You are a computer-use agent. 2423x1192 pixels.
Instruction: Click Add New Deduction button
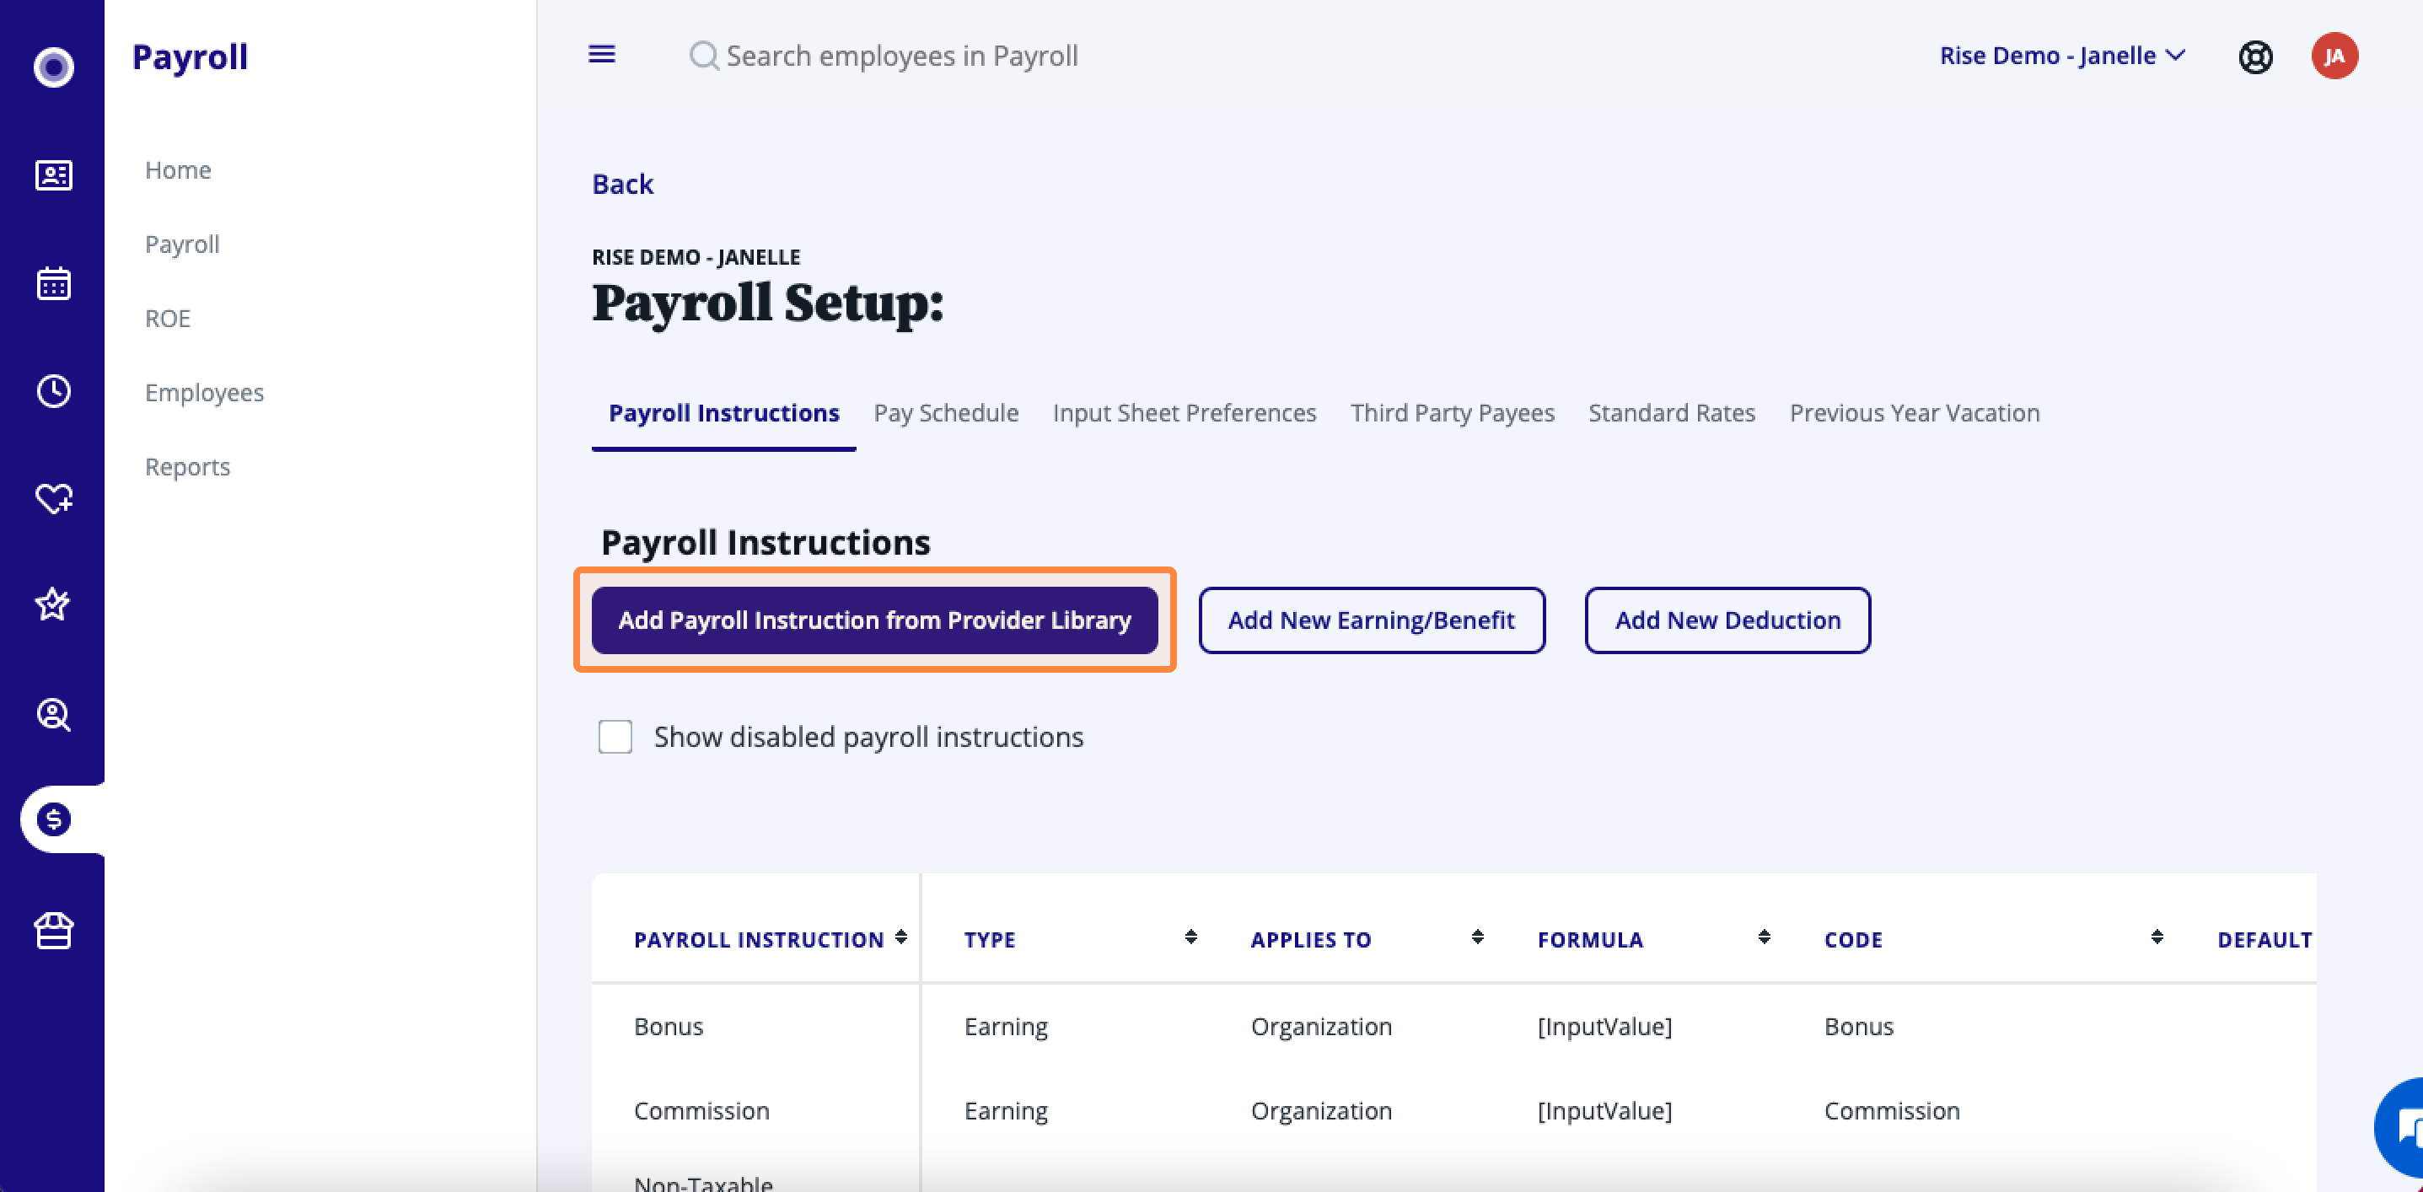(x=1727, y=620)
